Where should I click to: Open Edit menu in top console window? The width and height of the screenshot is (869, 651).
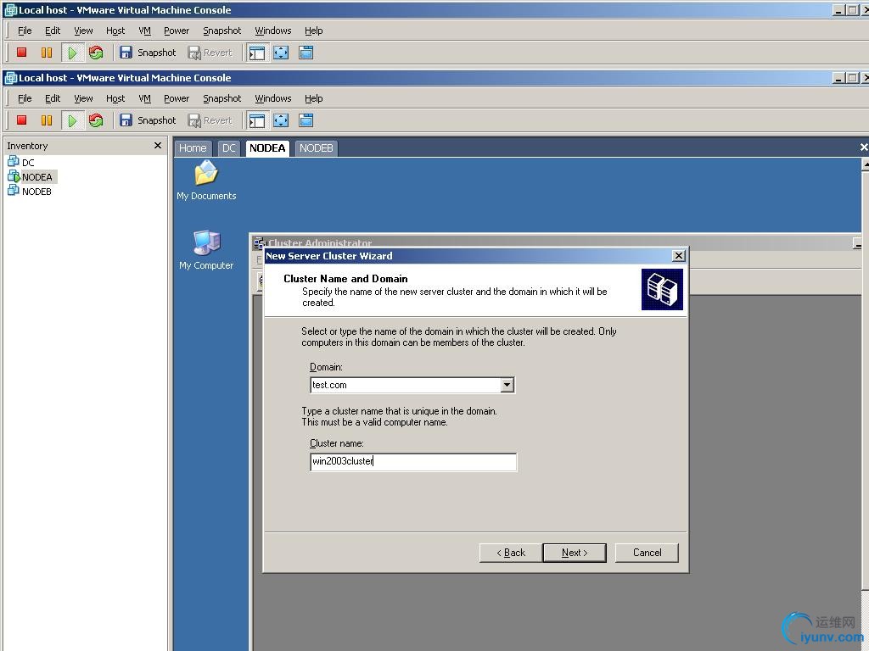53,31
